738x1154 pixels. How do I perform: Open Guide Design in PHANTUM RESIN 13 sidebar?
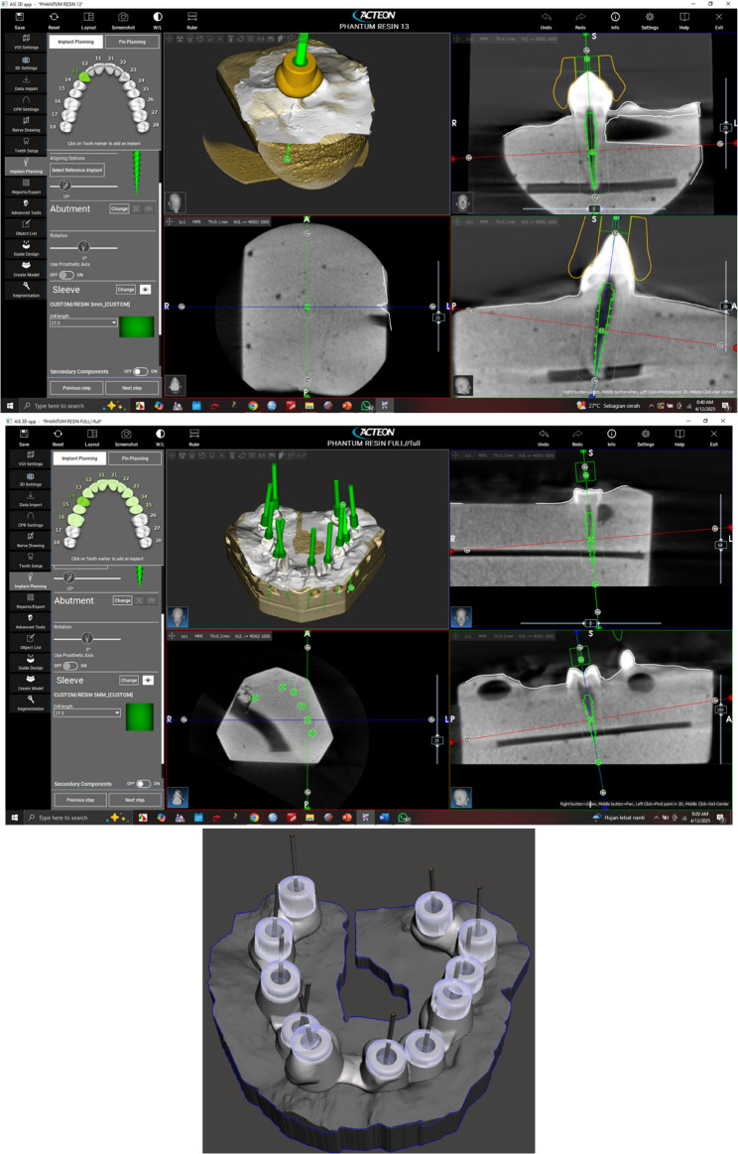click(26, 248)
